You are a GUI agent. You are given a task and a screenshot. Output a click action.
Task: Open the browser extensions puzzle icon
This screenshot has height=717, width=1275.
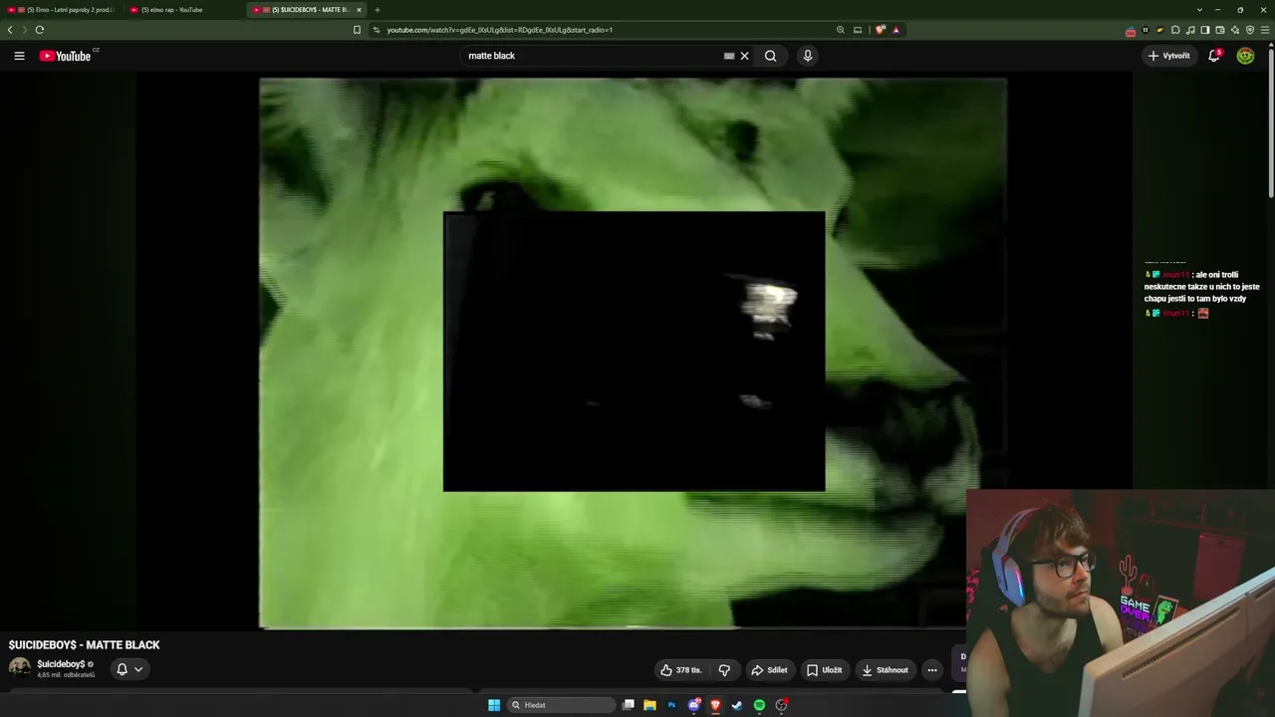pyautogui.click(x=1175, y=30)
